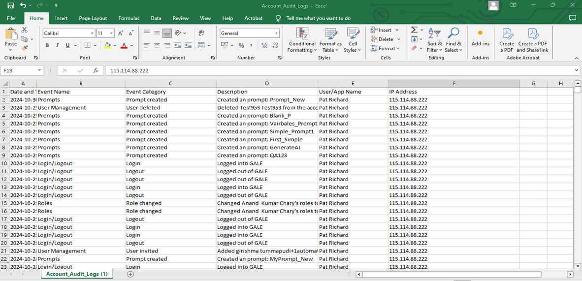Switch to the Page Layout ribbon tab

click(x=93, y=18)
